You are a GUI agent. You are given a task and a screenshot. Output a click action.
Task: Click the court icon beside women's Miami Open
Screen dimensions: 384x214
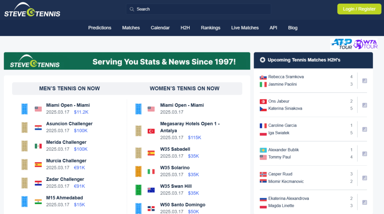tap(138, 109)
